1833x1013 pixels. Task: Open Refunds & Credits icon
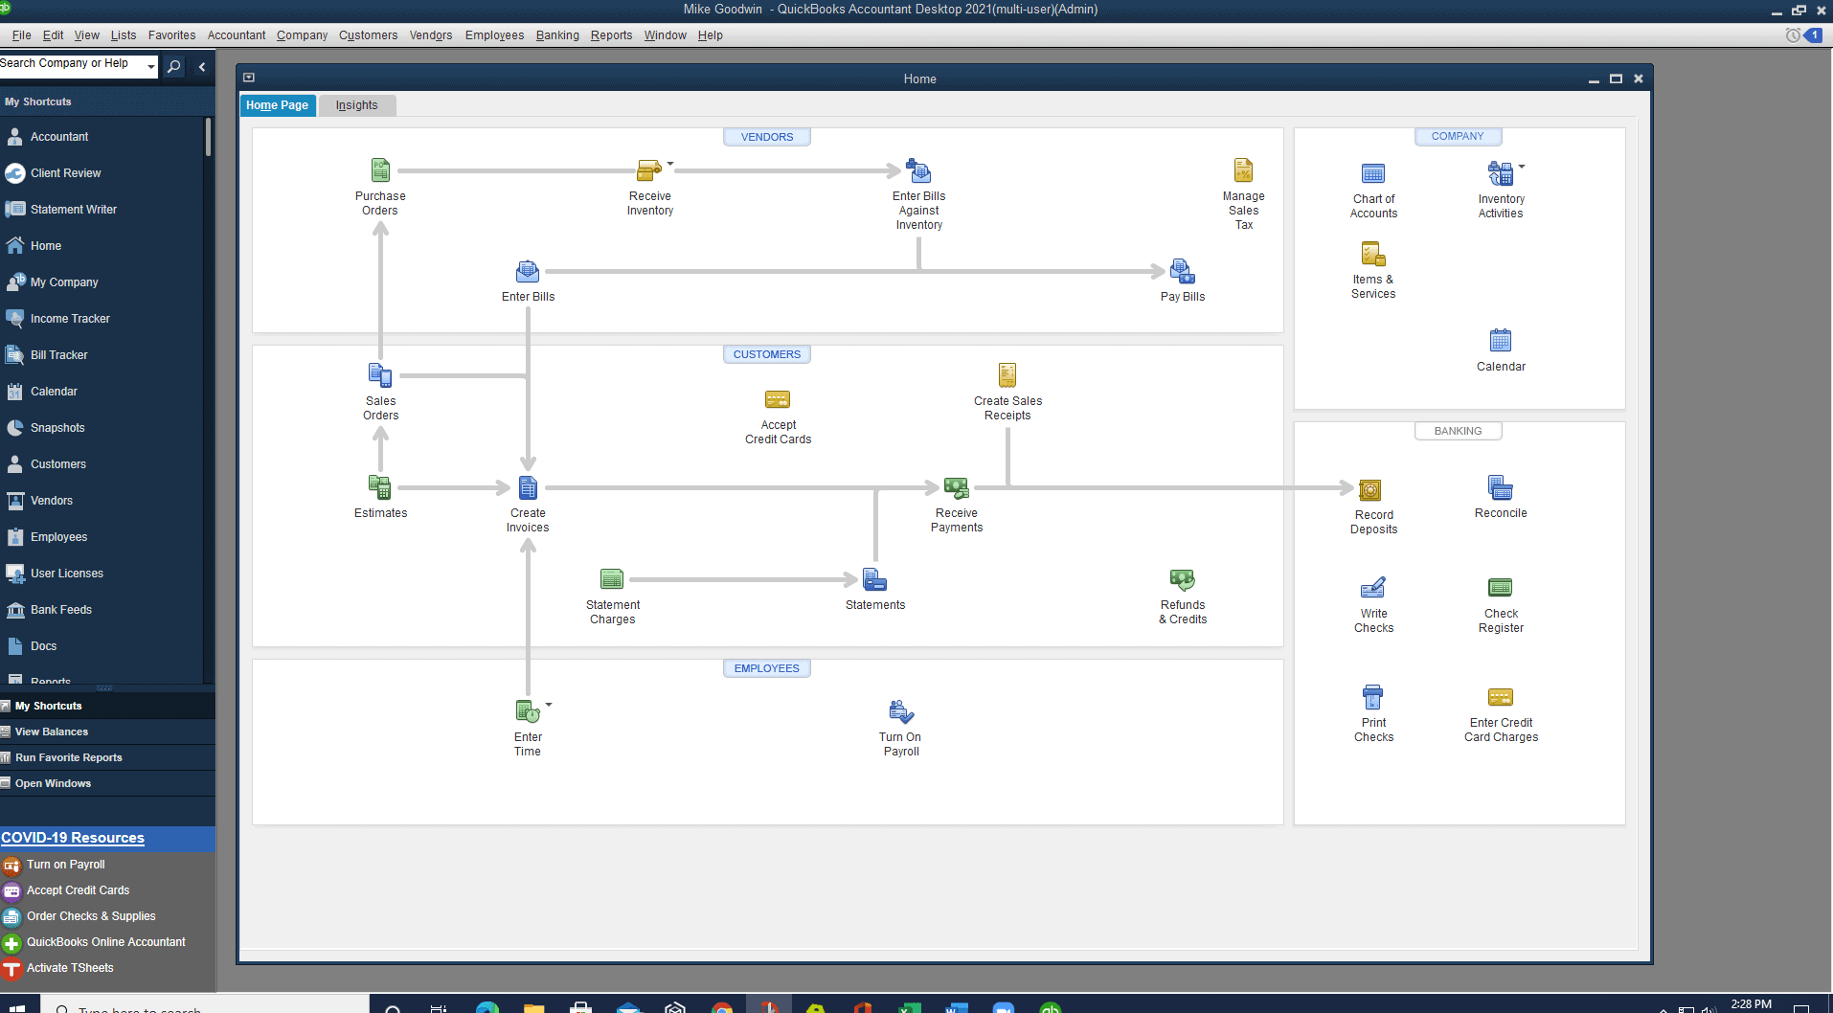tap(1183, 579)
